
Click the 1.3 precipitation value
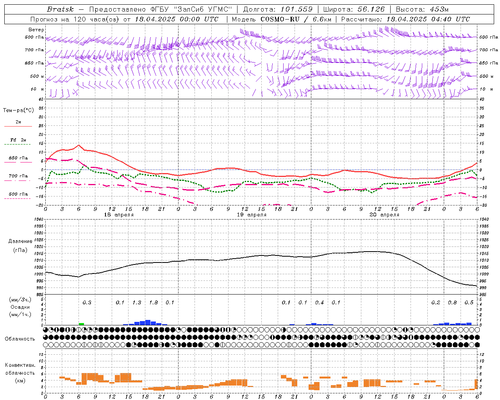pyautogui.click(x=137, y=302)
